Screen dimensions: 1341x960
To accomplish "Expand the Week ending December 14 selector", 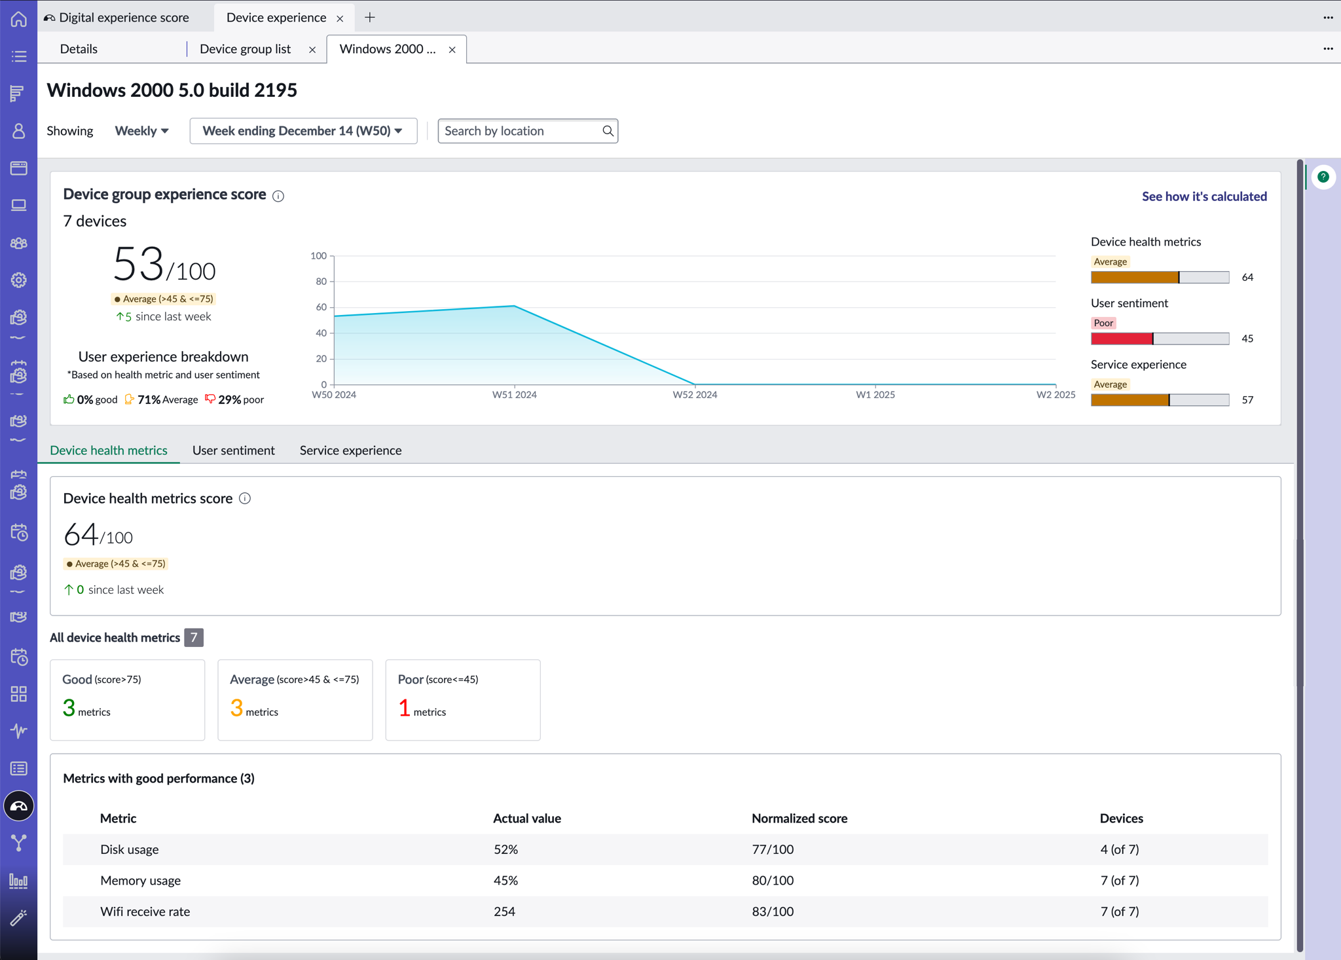I will pos(303,131).
